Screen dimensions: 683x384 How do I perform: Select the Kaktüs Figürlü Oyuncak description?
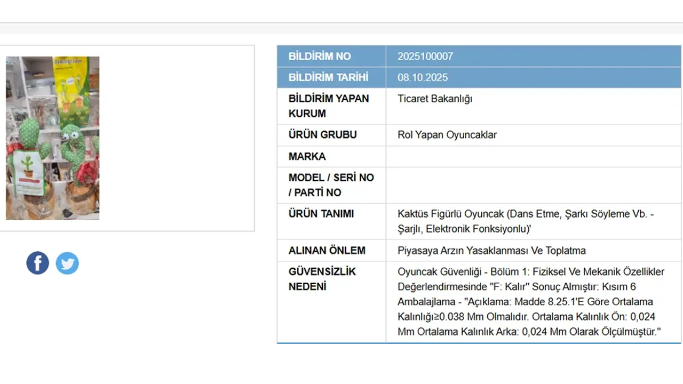(525, 221)
